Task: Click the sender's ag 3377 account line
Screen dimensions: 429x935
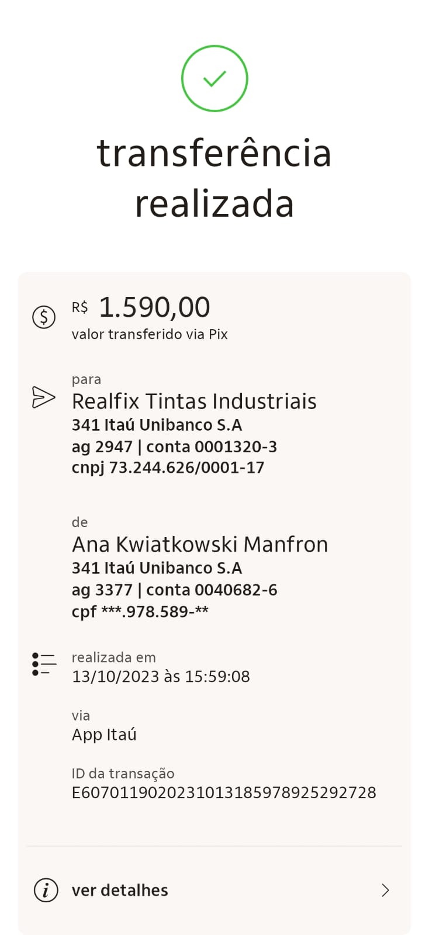Action: pos(174,590)
